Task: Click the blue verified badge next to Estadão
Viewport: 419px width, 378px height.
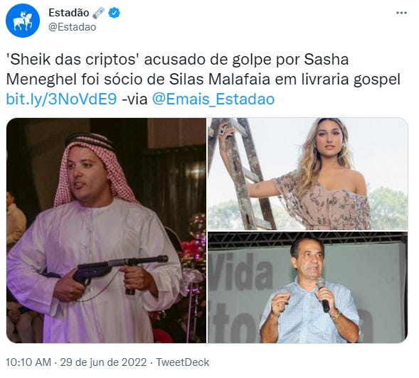Action: click(x=114, y=13)
